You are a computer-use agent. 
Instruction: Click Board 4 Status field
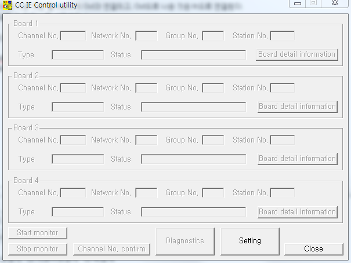point(194,212)
